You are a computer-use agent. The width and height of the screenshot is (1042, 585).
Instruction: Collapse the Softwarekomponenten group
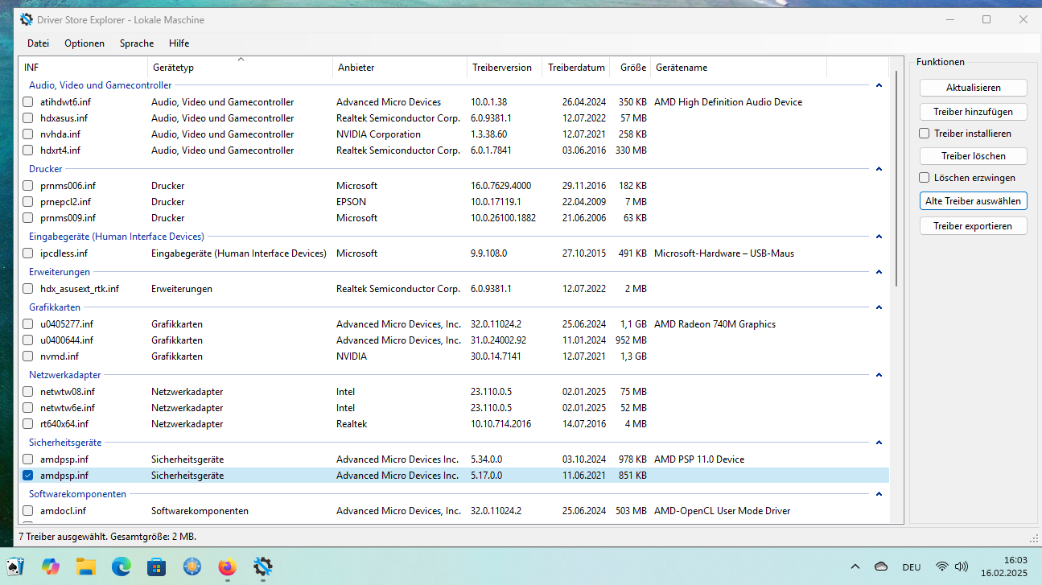(879, 494)
